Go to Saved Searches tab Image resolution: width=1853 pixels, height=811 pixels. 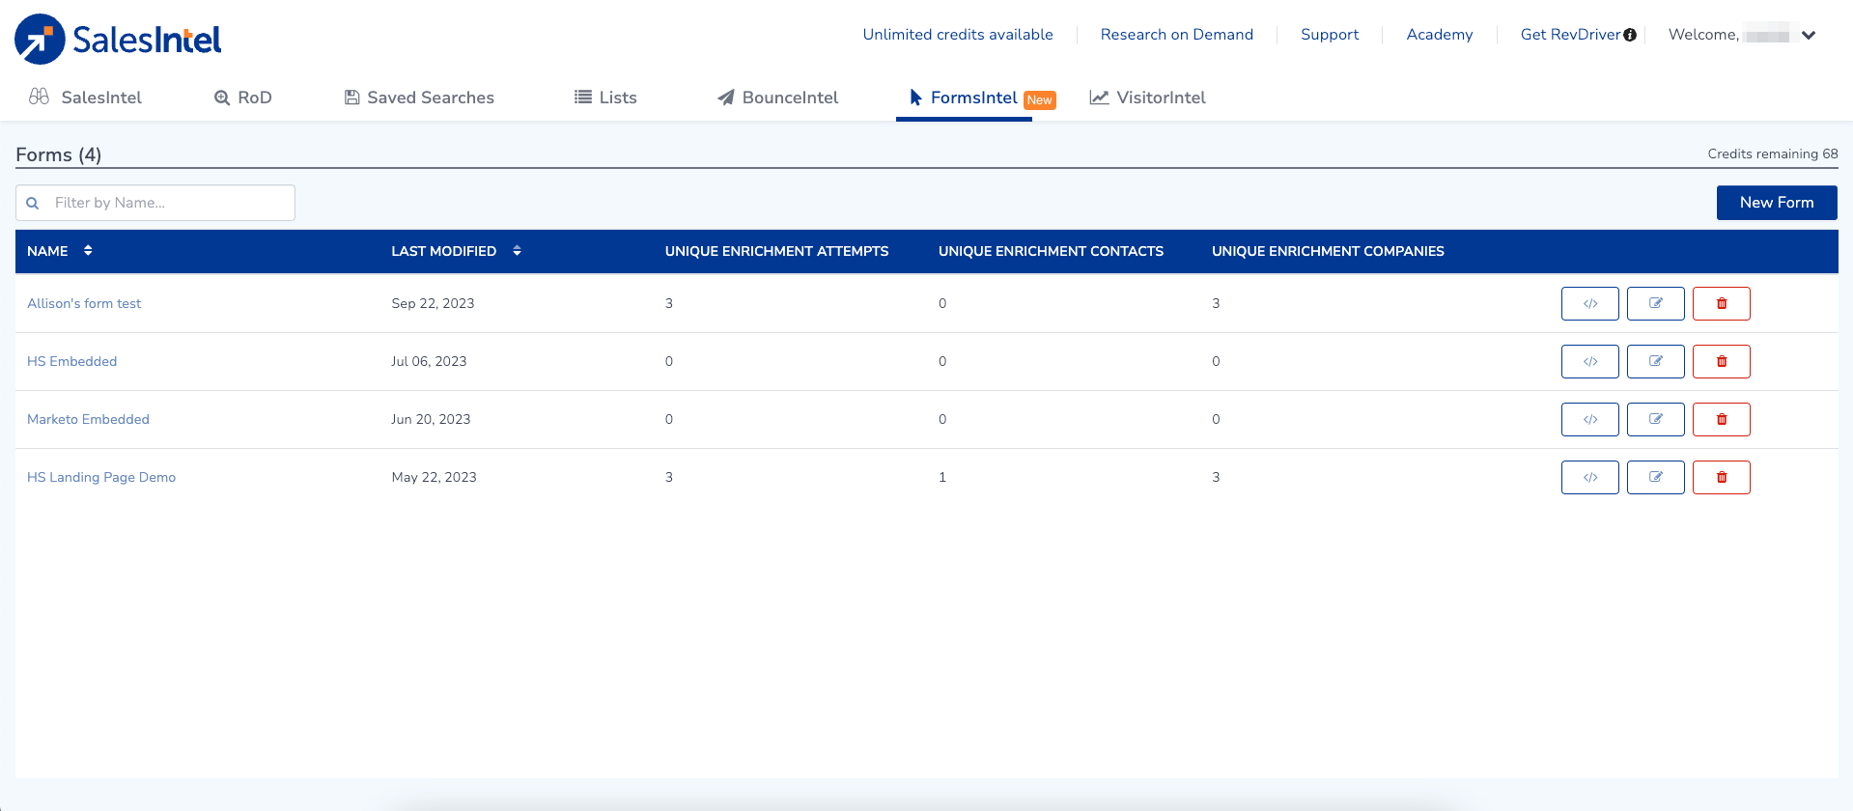pos(419,98)
